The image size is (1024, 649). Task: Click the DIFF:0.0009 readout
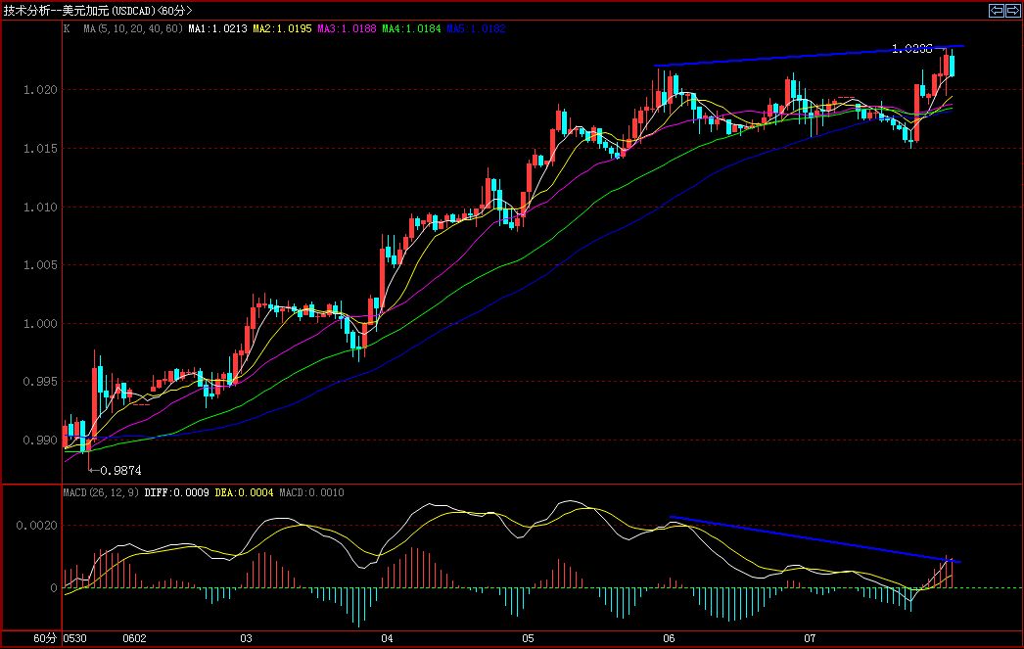176,492
